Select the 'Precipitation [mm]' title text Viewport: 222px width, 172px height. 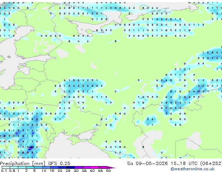23,164
